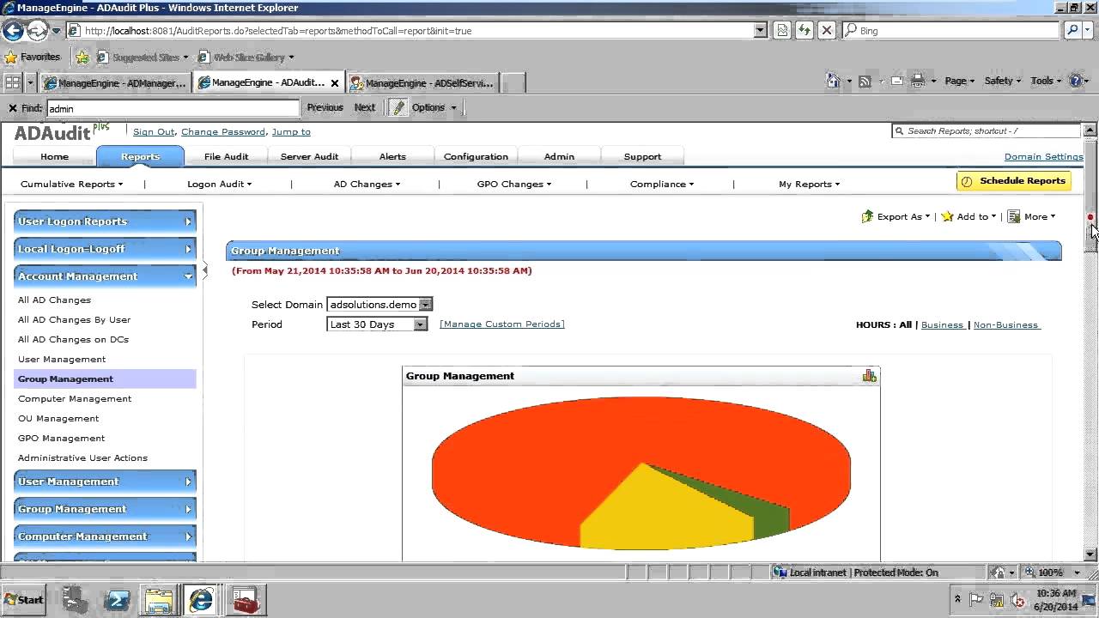The width and height of the screenshot is (1099, 618).
Task: Click the Read Mail envelope icon
Action: pyautogui.click(x=896, y=81)
